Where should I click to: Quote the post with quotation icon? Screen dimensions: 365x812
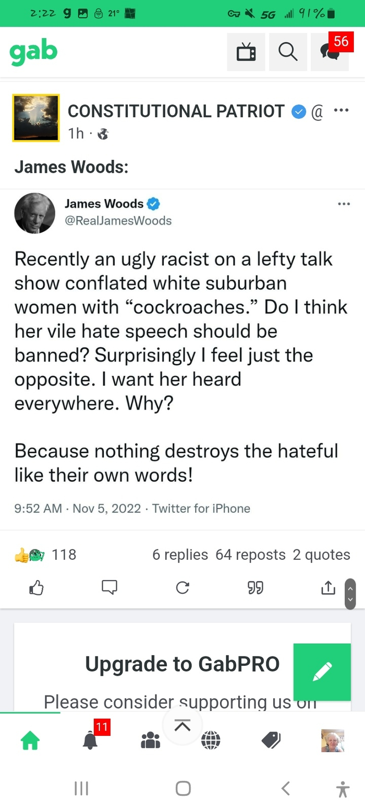point(256,588)
